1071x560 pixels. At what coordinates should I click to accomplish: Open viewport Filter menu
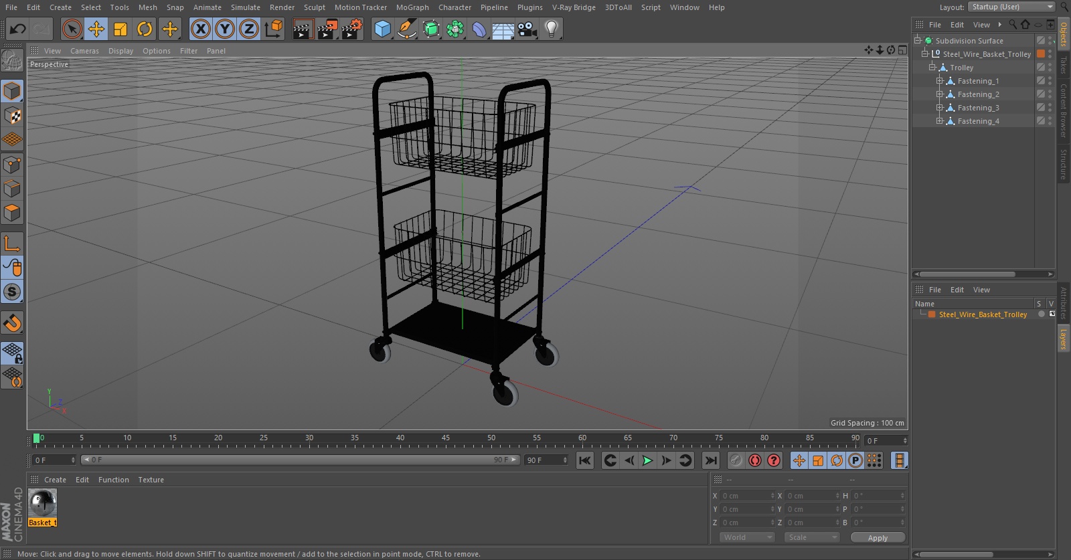coord(189,51)
